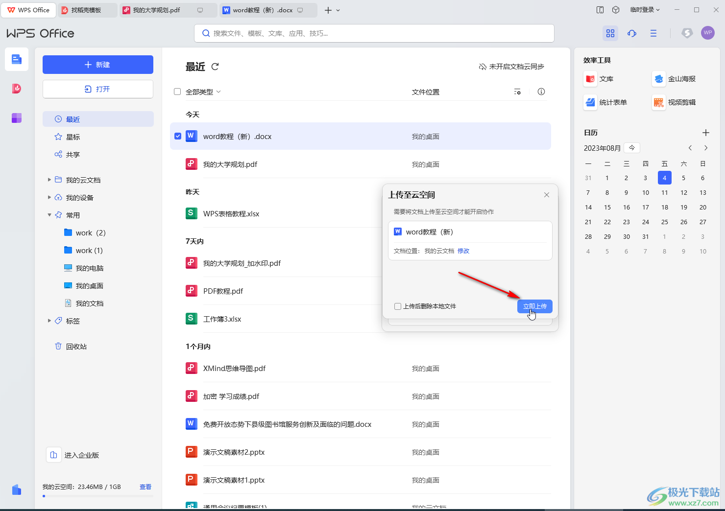725x511 pixels.
Task: Switch to the 我的大学规划.pdf tab
Action: click(x=169, y=10)
